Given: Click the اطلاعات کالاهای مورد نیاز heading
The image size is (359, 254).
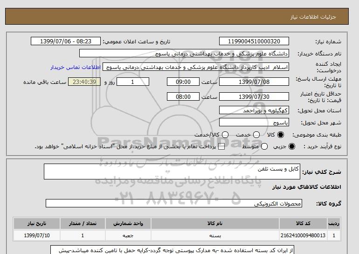Looking at the screenshot, I should [x=307, y=187].
